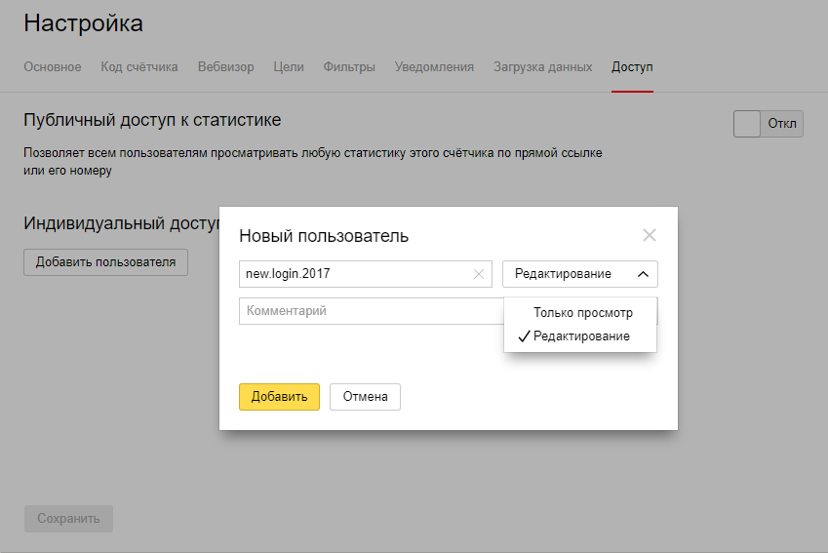Screen dimensions: 828x553
Task: Click the Комментарий input field
Action: (x=371, y=311)
